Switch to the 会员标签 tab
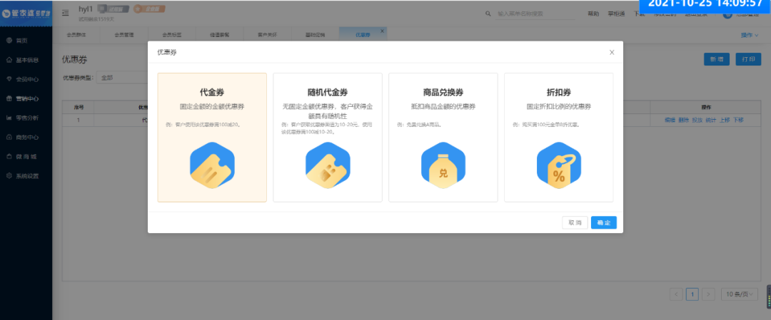This screenshot has height=320, width=771. point(172,35)
